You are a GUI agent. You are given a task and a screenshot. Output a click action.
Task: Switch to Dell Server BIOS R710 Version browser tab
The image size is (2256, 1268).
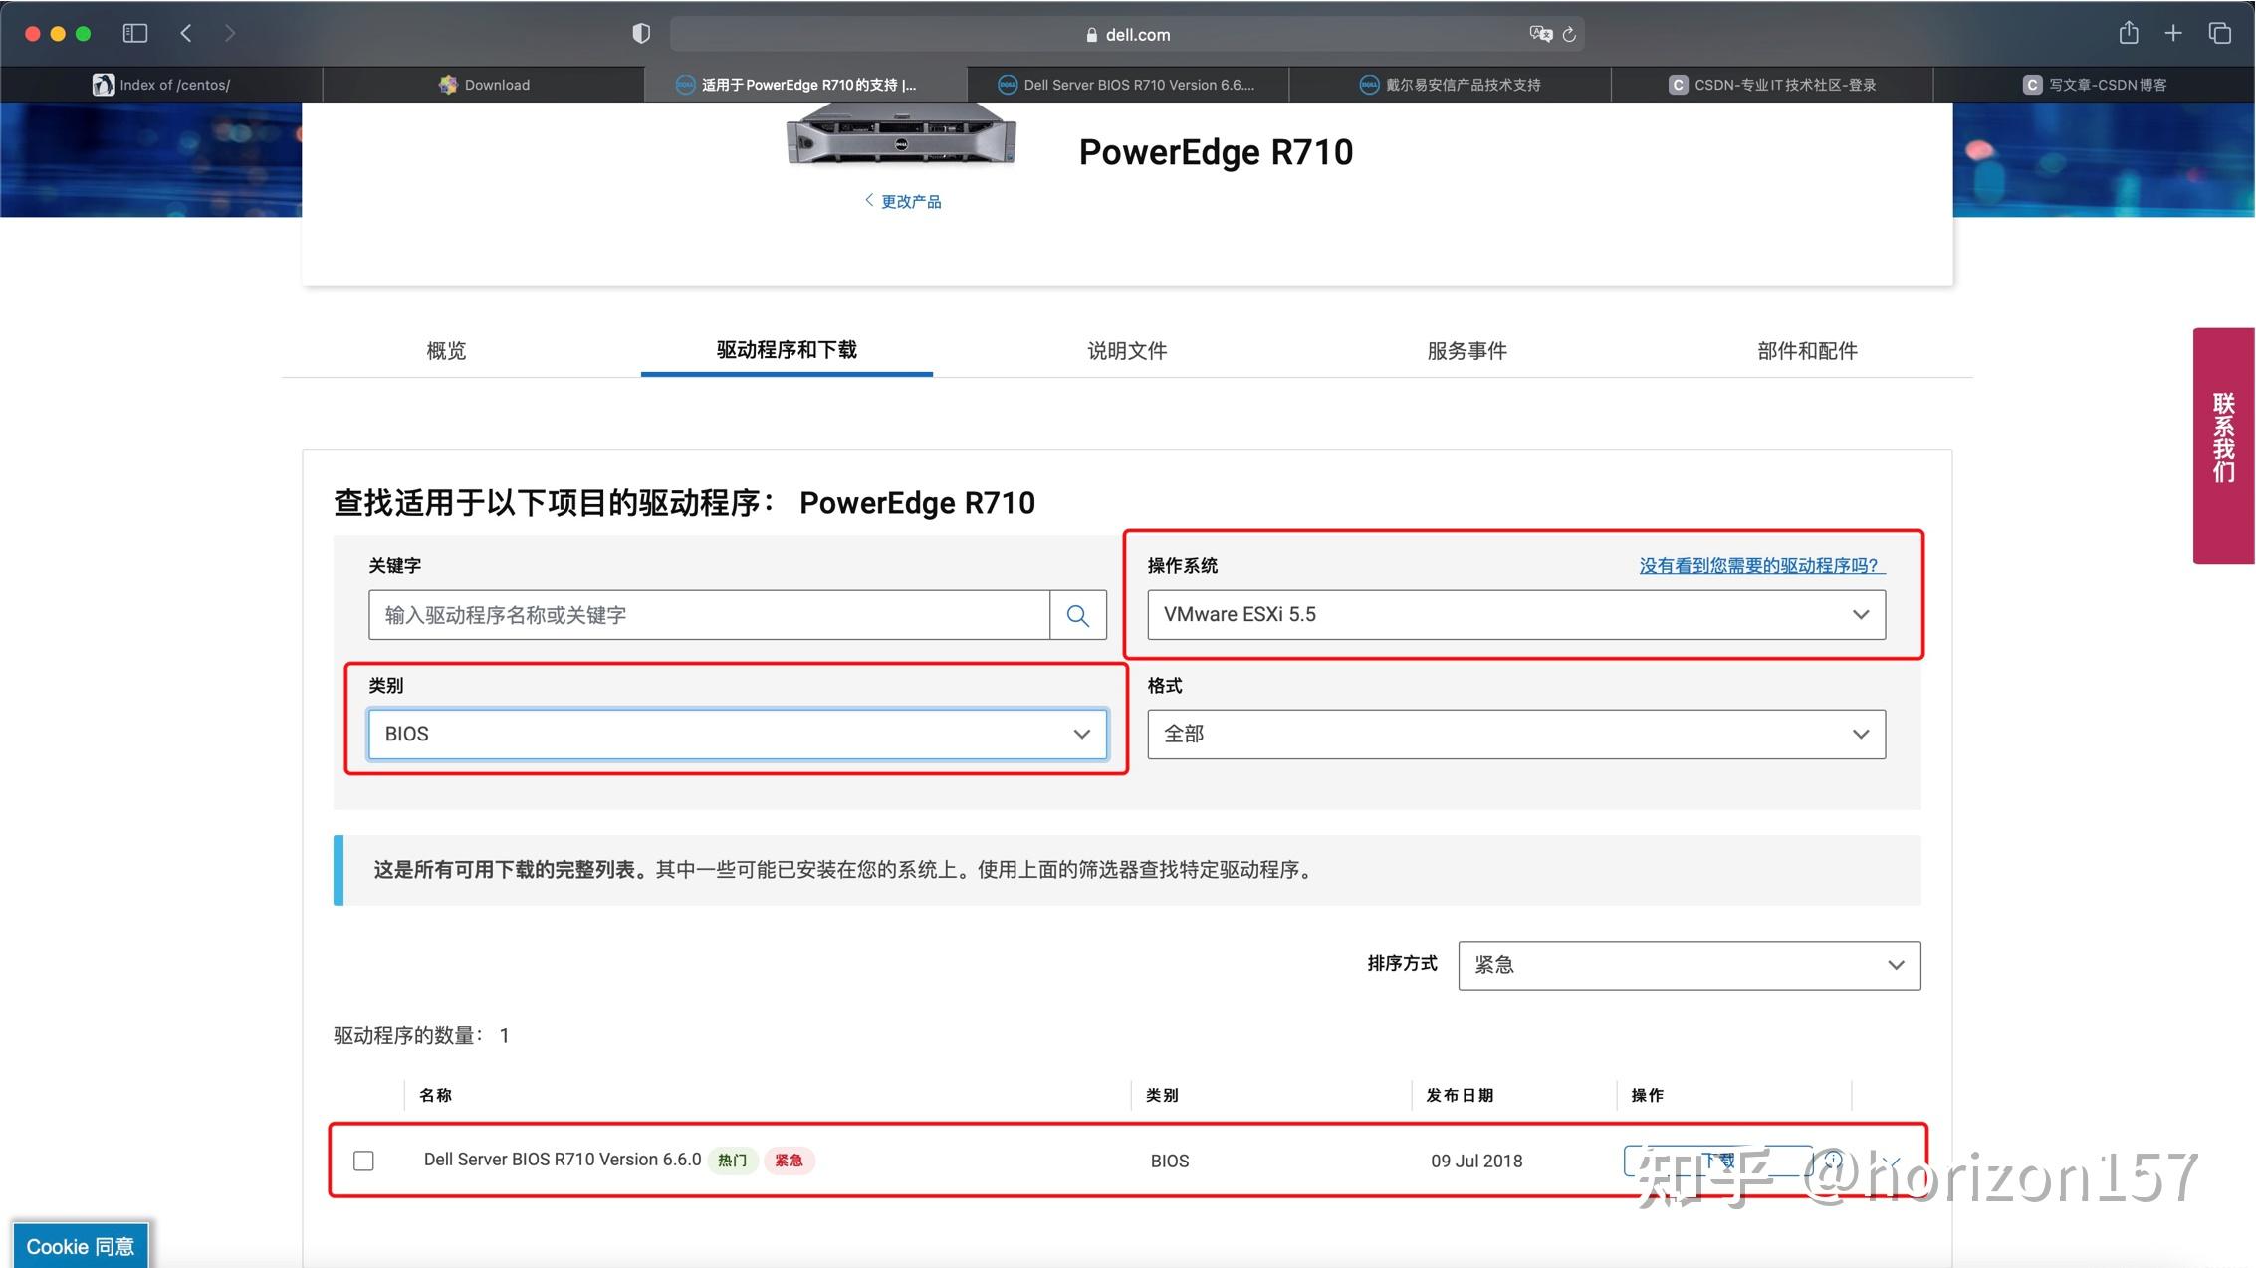(x=1127, y=85)
